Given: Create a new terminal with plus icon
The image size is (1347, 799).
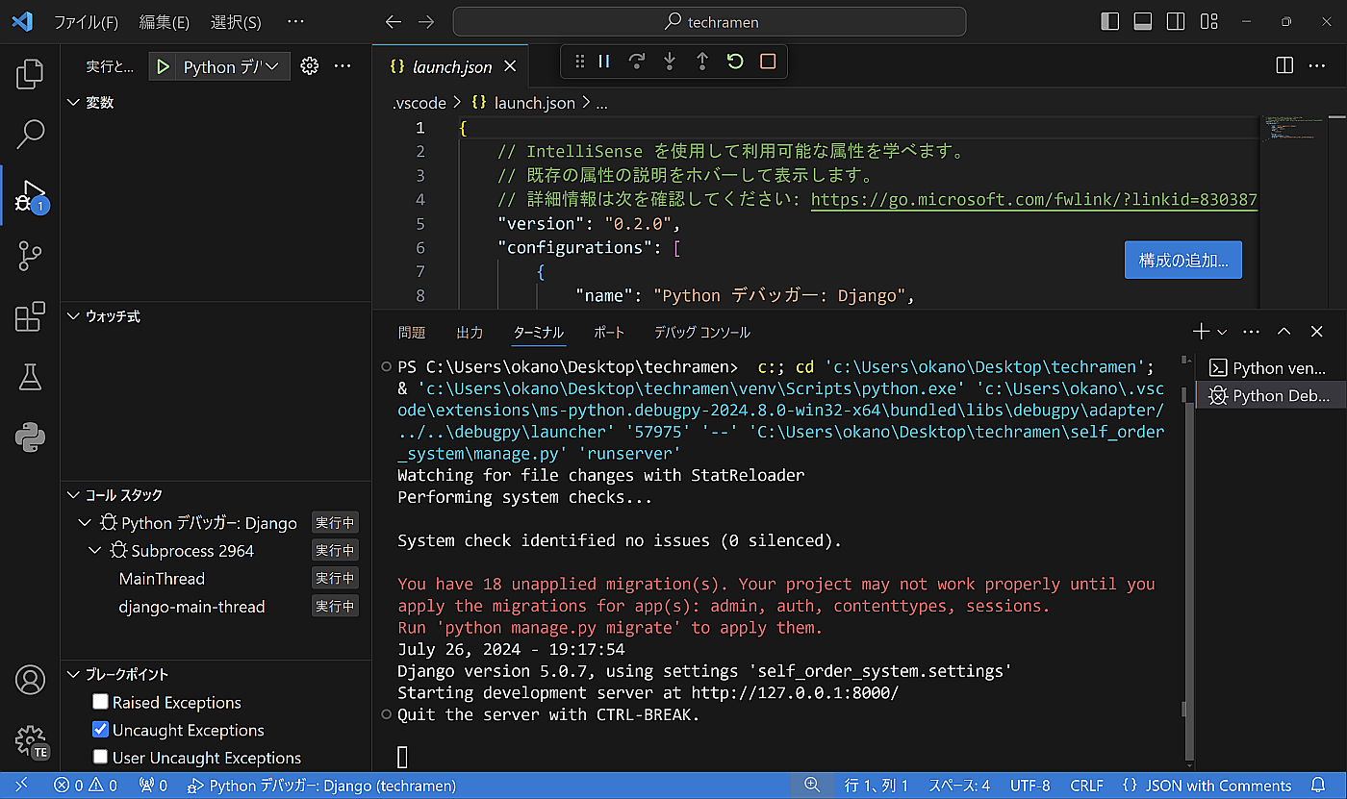Looking at the screenshot, I should (x=1201, y=332).
